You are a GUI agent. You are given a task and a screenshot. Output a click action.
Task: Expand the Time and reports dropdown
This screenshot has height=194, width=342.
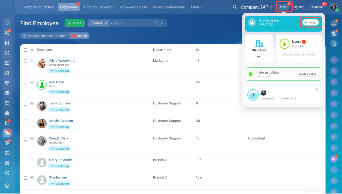click(99, 7)
